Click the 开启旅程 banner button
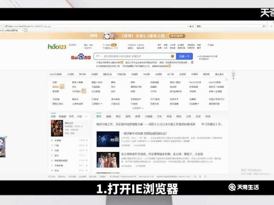Screen dimensions: 274x205 pyautogui.click(x=177, y=36)
